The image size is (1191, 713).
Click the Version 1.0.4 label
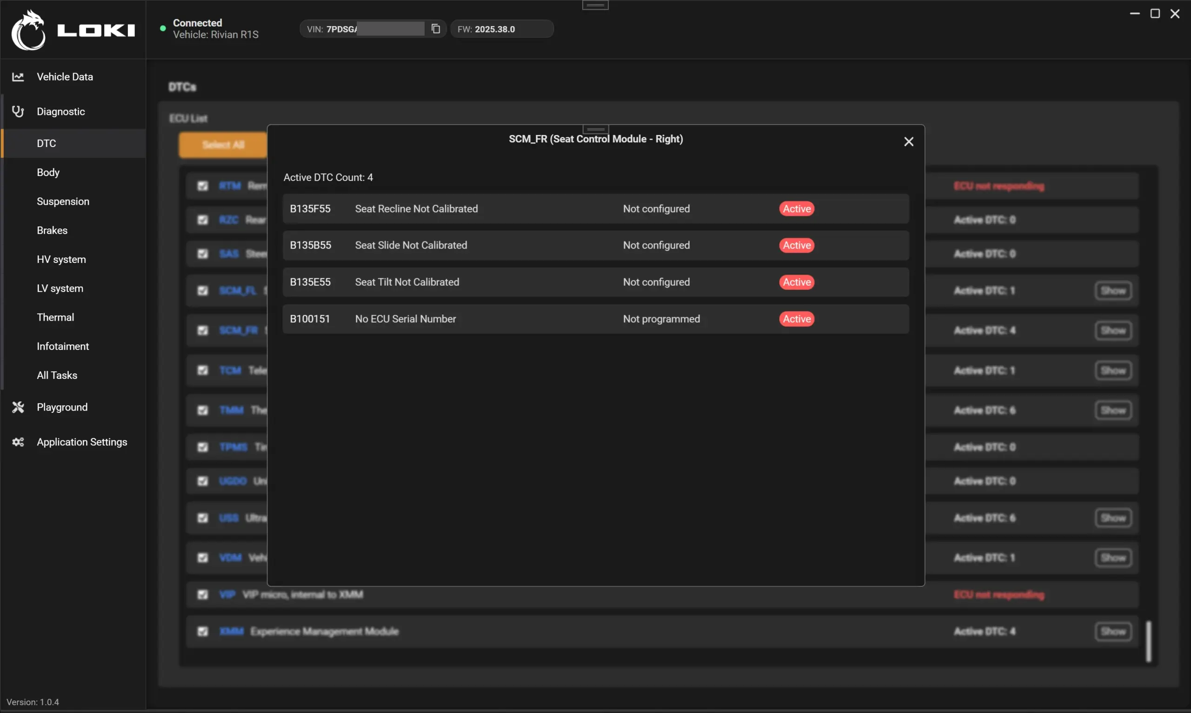tap(33, 702)
